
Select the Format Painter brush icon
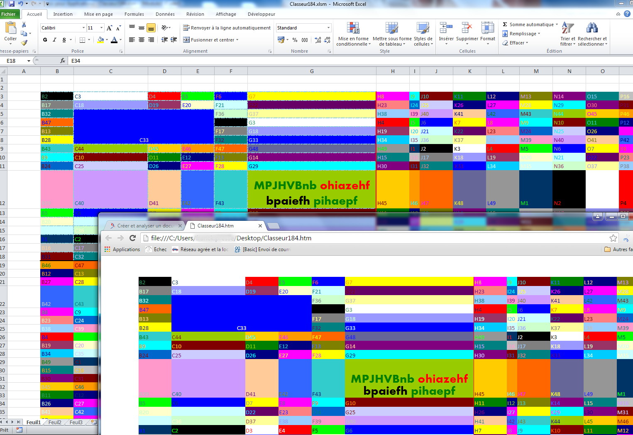tap(24, 42)
